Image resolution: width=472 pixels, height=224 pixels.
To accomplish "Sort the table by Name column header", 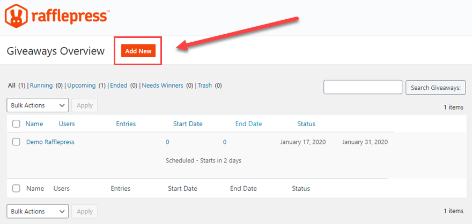I will (34, 124).
